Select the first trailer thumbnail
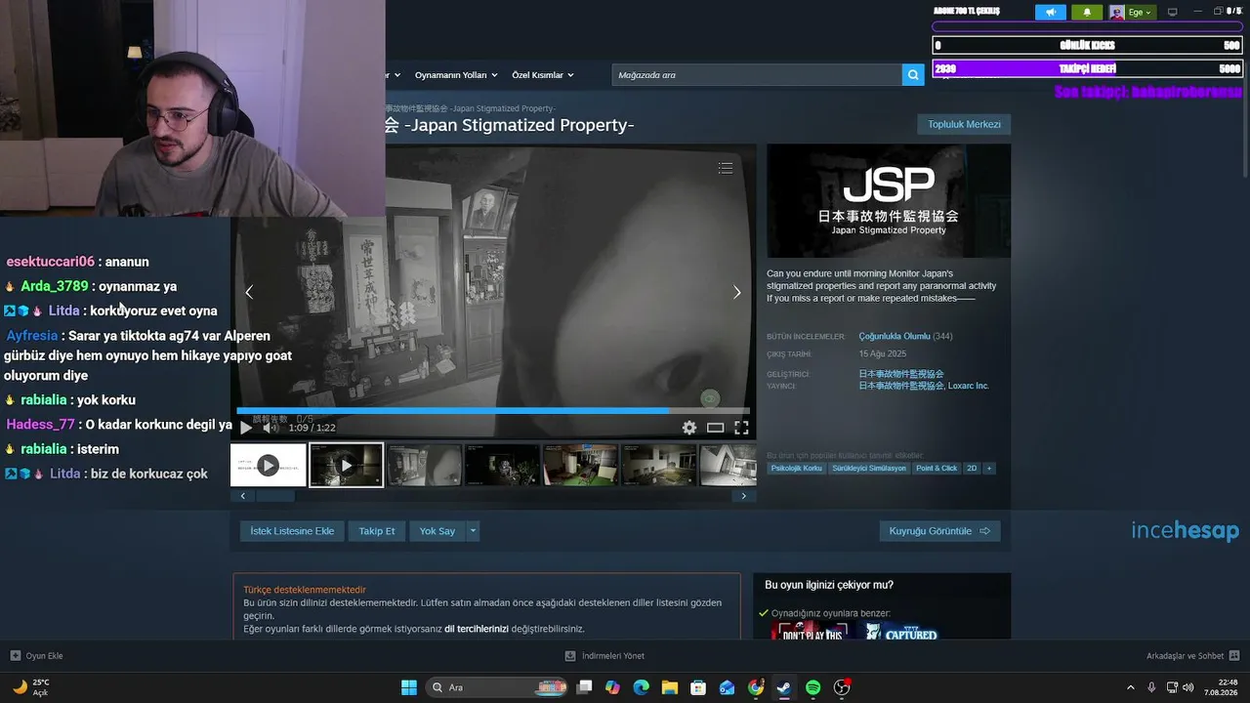Viewport: 1250px width, 703px height. (x=269, y=465)
